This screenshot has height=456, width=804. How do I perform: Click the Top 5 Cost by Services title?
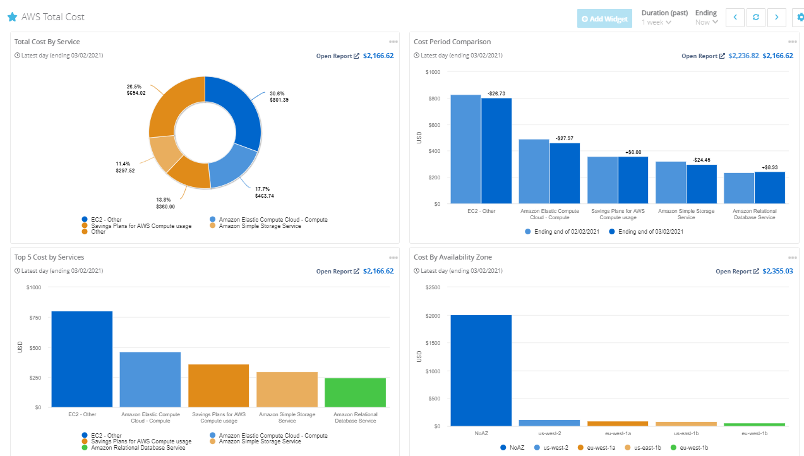point(49,257)
